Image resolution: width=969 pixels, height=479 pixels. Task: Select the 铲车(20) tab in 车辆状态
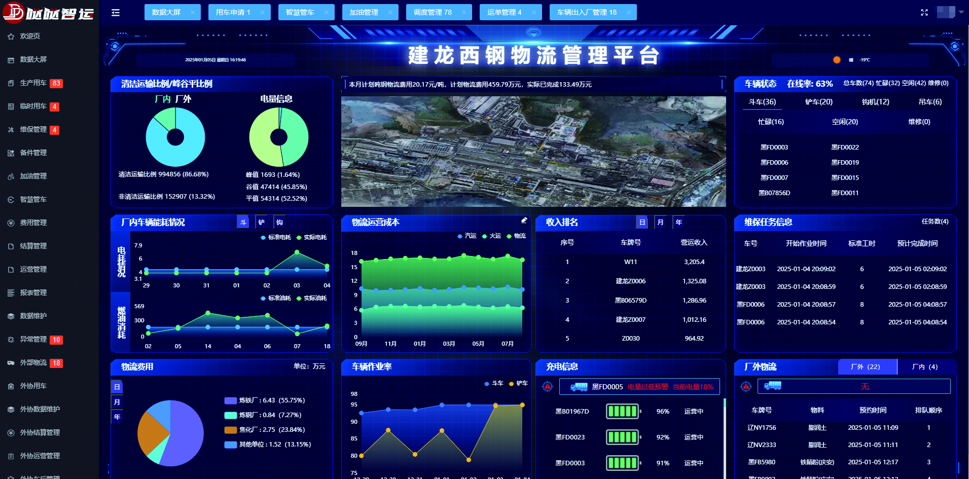(818, 102)
